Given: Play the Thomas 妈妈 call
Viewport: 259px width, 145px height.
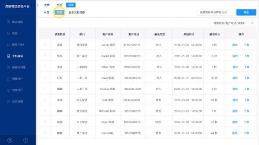Looking at the screenshot, I should point(235,89).
